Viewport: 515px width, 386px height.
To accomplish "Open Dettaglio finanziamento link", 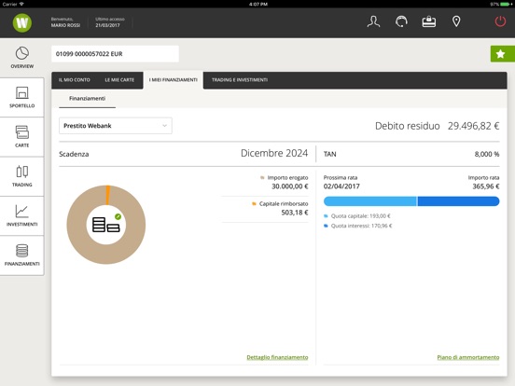I will tap(277, 357).
